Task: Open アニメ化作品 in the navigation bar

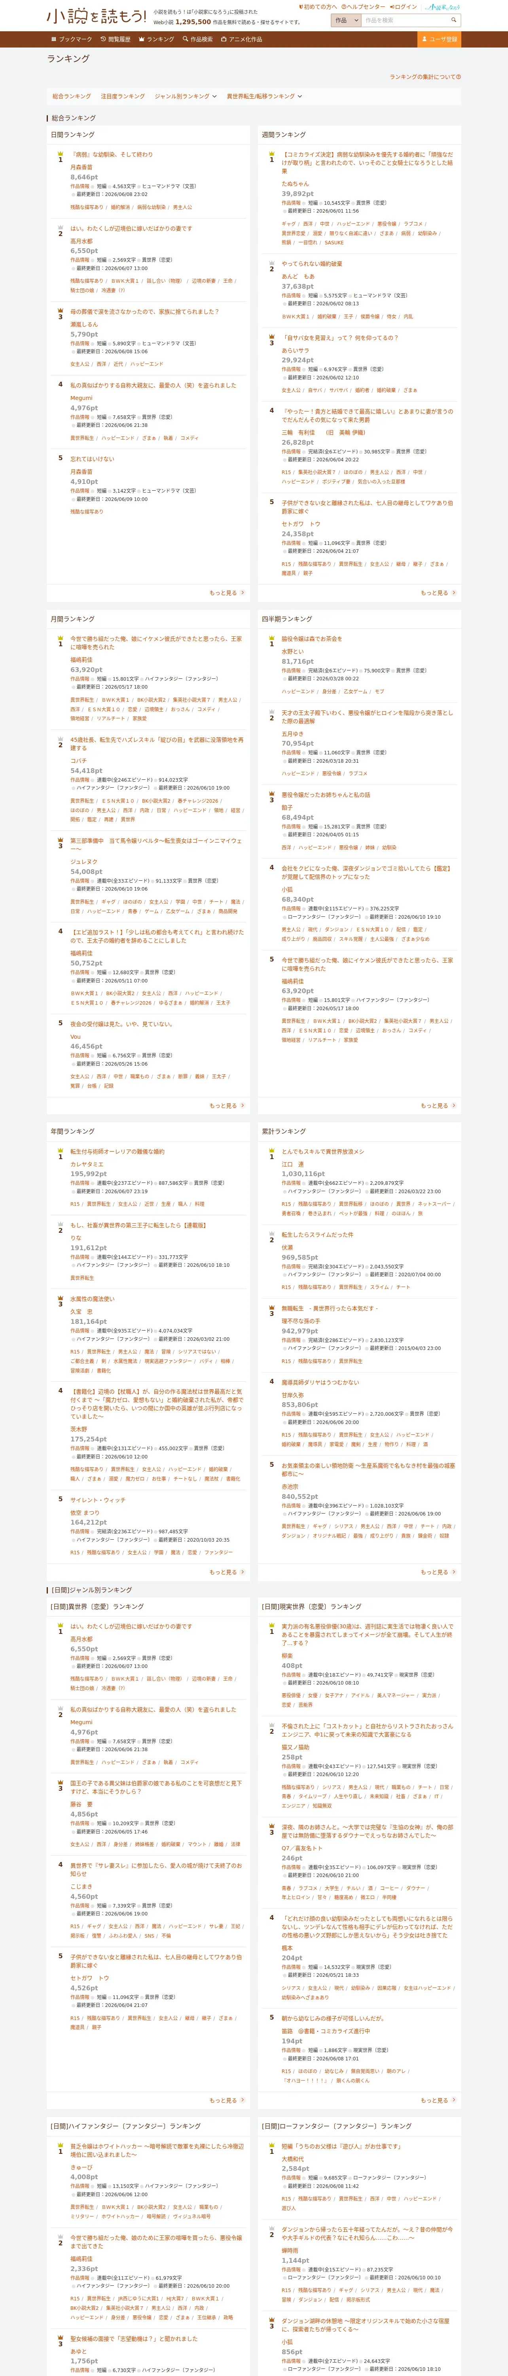Action: pyautogui.click(x=242, y=40)
